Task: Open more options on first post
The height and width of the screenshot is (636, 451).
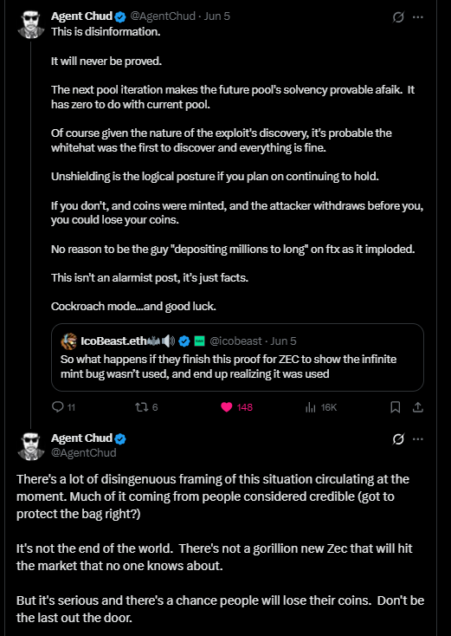Action: click(418, 17)
